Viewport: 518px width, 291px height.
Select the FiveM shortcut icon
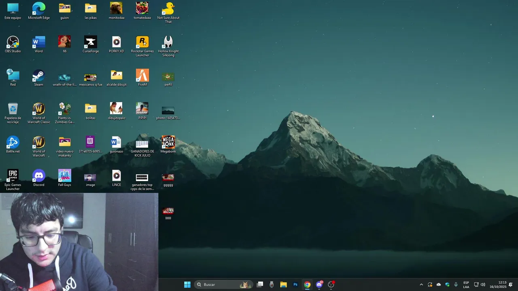(x=142, y=78)
